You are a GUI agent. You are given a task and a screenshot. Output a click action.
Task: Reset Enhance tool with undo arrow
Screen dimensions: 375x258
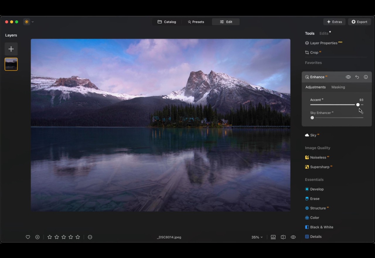357,77
